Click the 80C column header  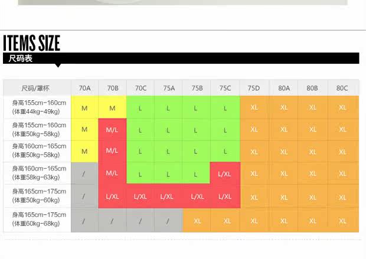pos(342,88)
